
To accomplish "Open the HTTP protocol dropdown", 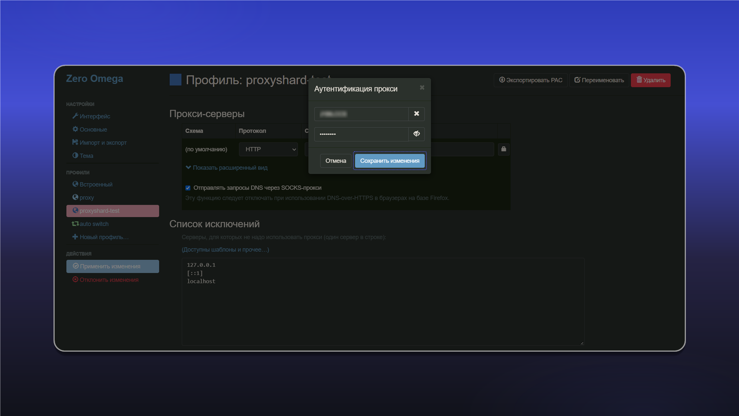I will pyautogui.click(x=268, y=149).
